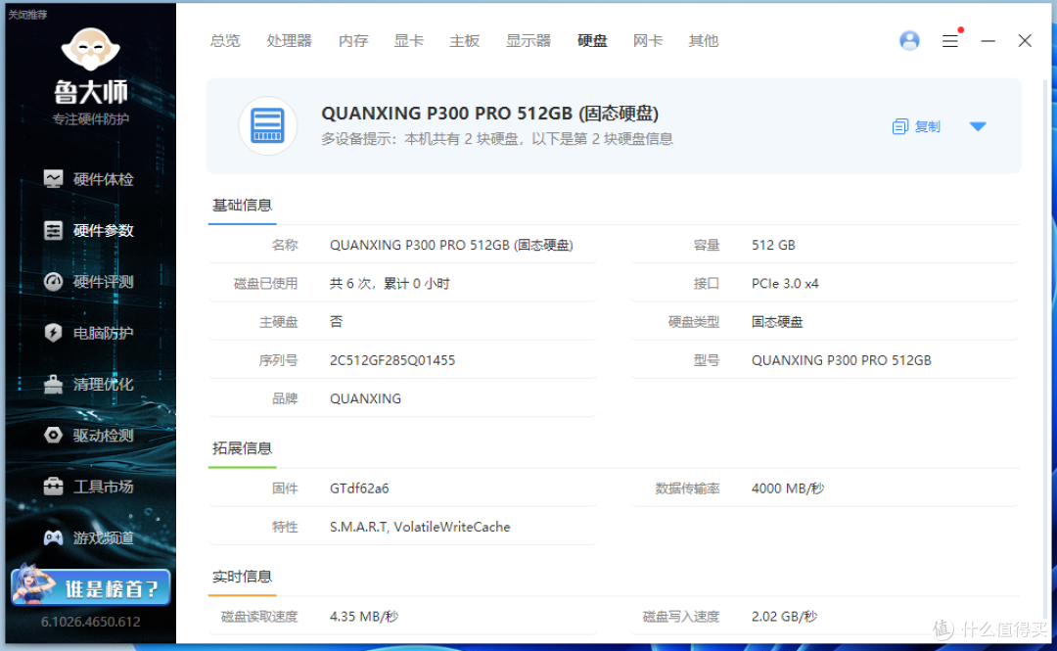Switch to 内存 tab

click(x=353, y=41)
